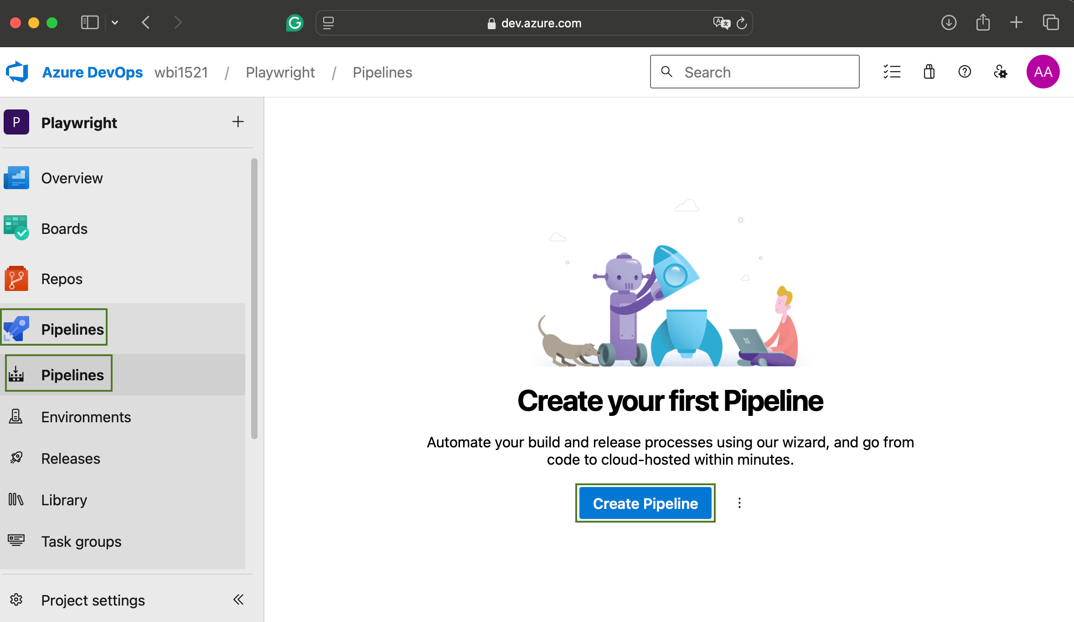Viewport: 1074px width, 622px height.
Task: Click the Playwright project P tile
Action: point(16,122)
